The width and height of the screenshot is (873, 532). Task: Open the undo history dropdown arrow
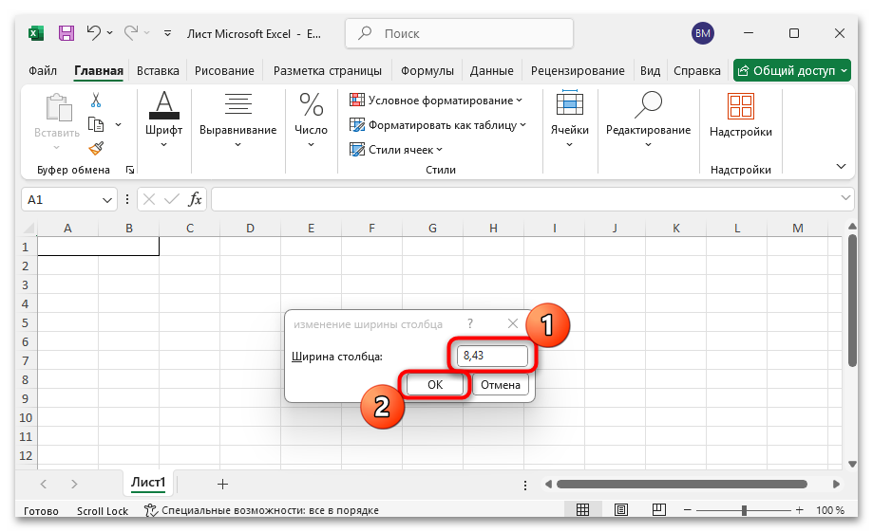[109, 33]
